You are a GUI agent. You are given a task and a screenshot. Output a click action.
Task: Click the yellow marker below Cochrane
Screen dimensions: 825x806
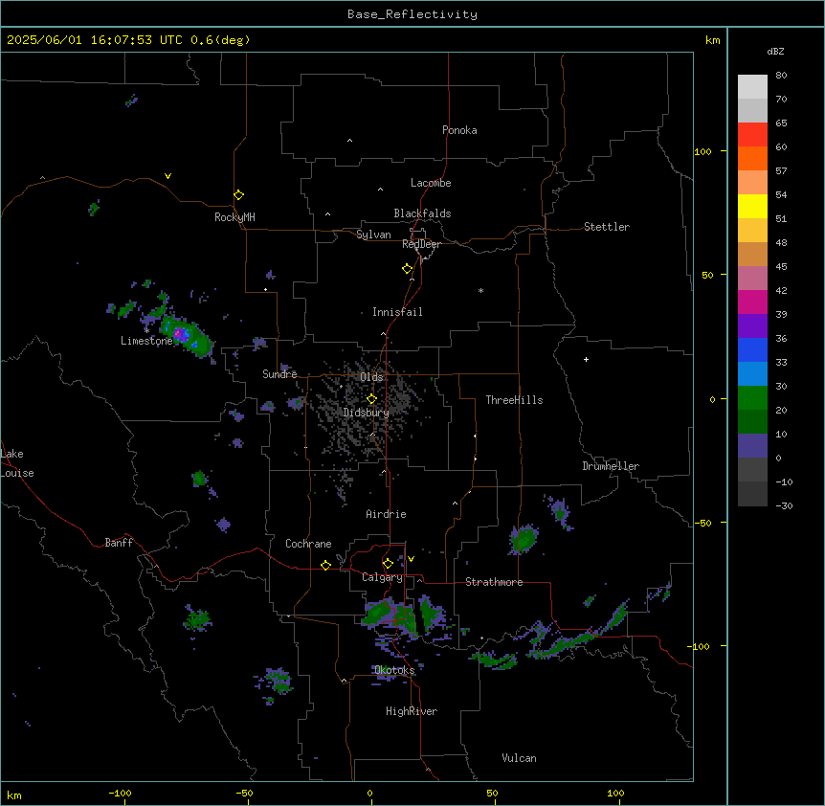pyautogui.click(x=325, y=565)
